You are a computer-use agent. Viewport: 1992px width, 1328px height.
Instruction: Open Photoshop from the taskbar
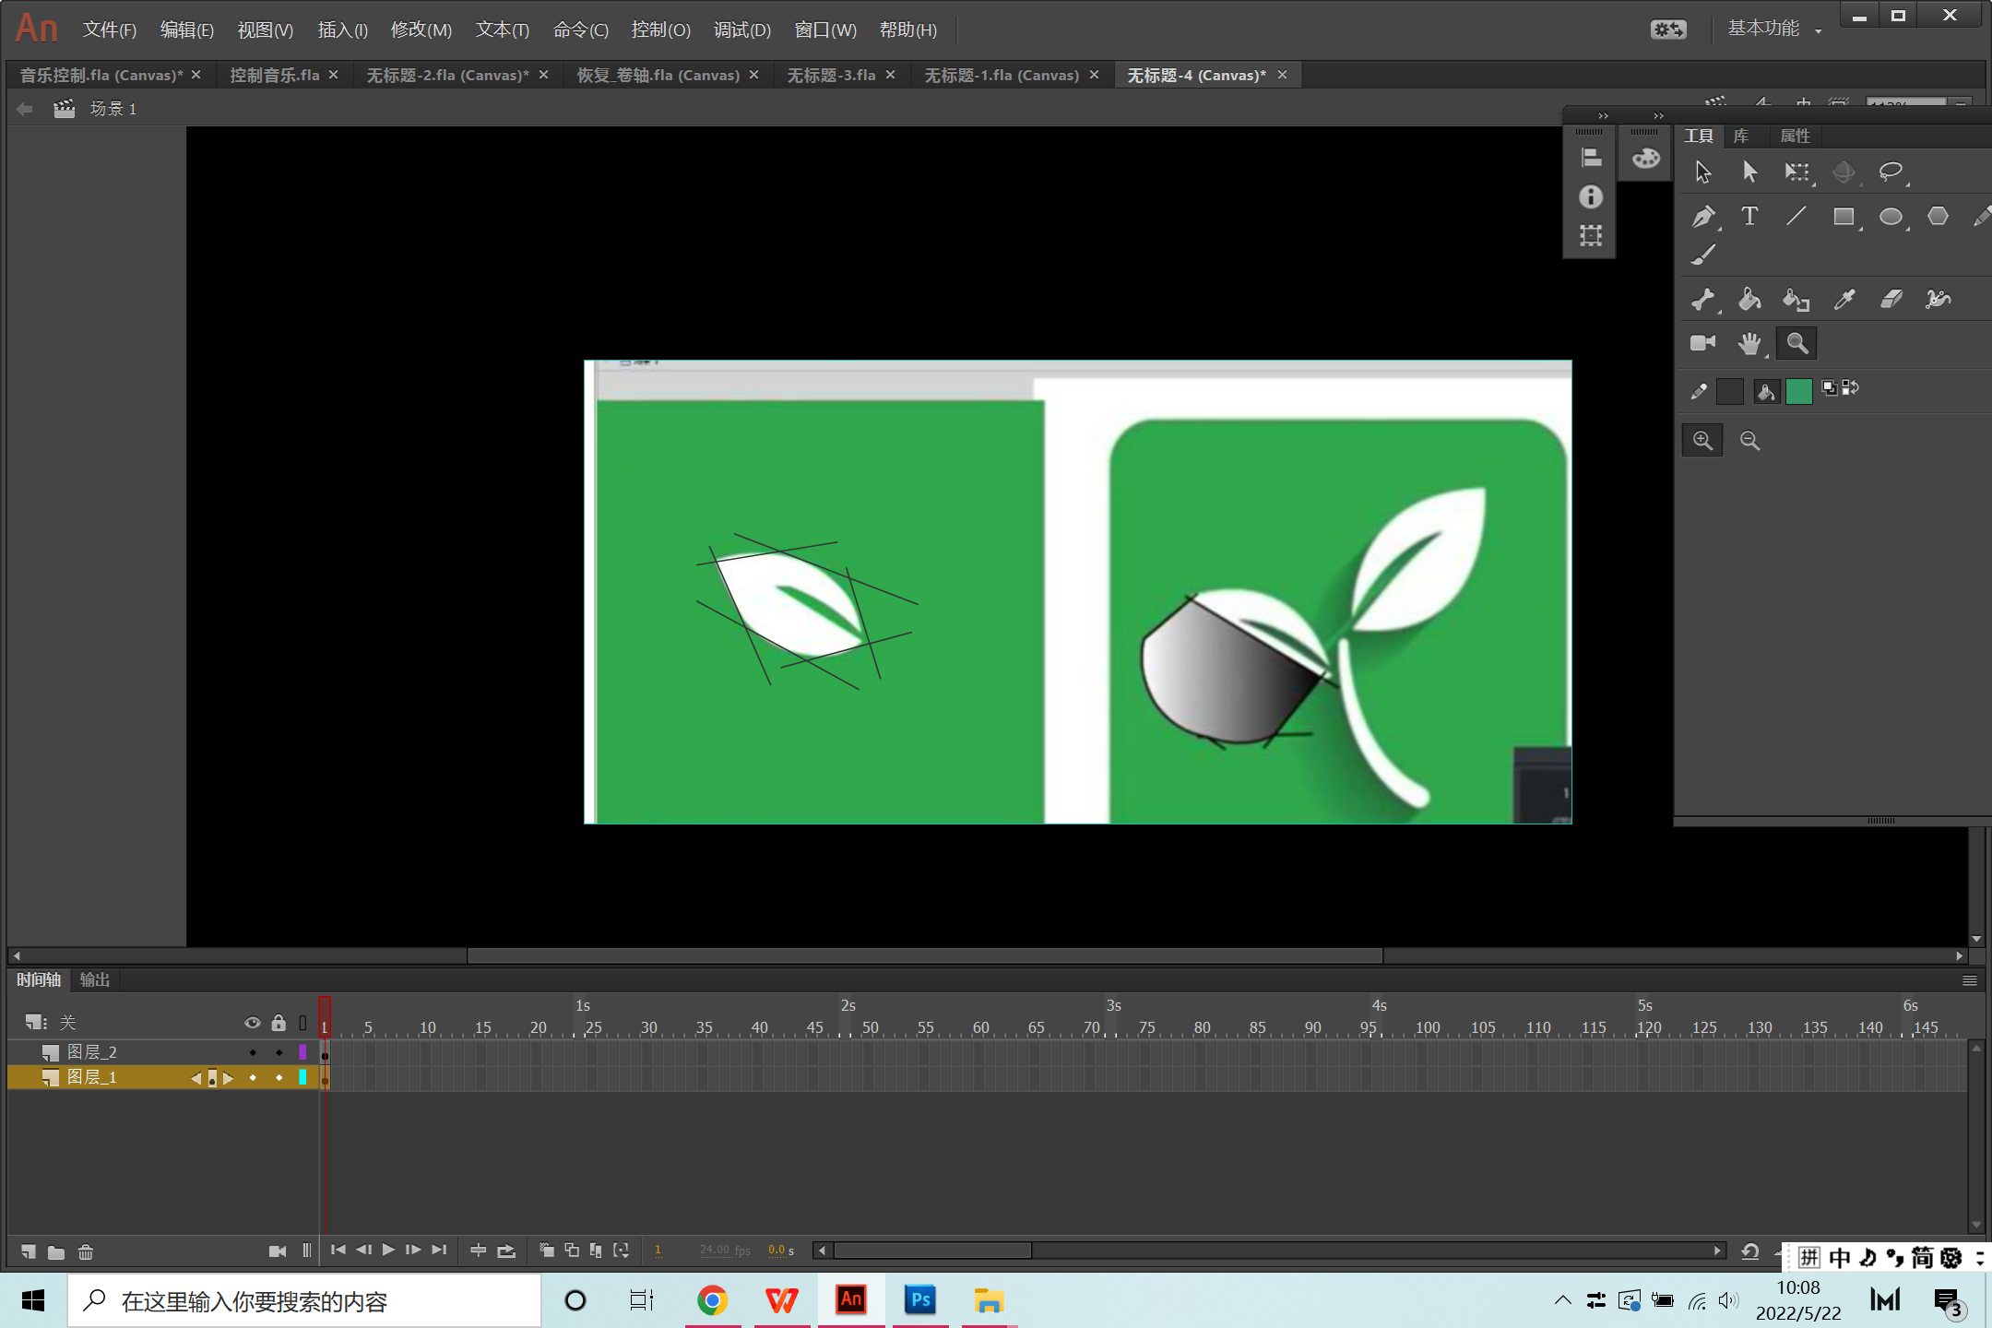point(919,1300)
